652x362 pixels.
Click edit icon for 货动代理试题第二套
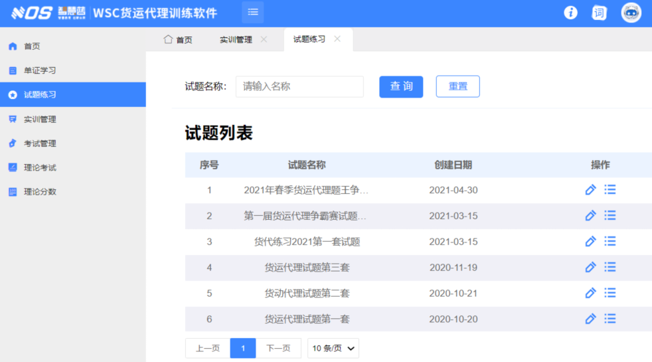590,293
